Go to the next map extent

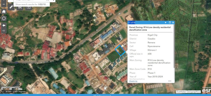point(4,31)
